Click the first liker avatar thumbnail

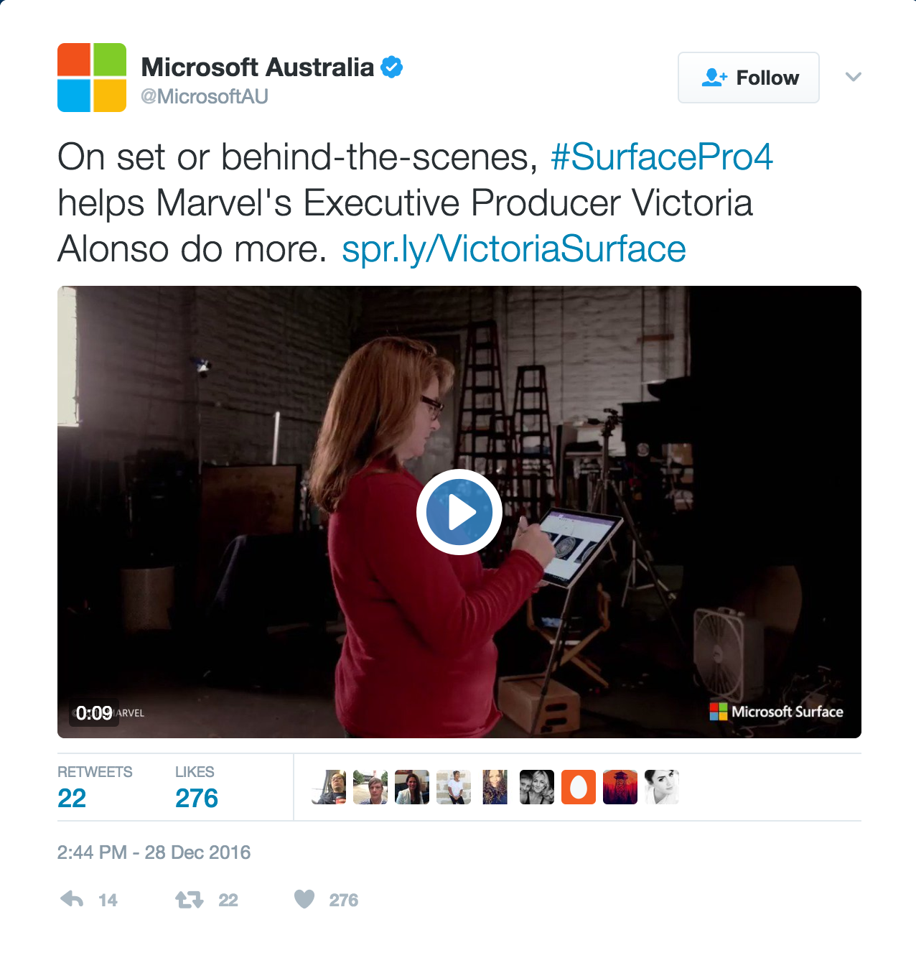pyautogui.click(x=330, y=787)
